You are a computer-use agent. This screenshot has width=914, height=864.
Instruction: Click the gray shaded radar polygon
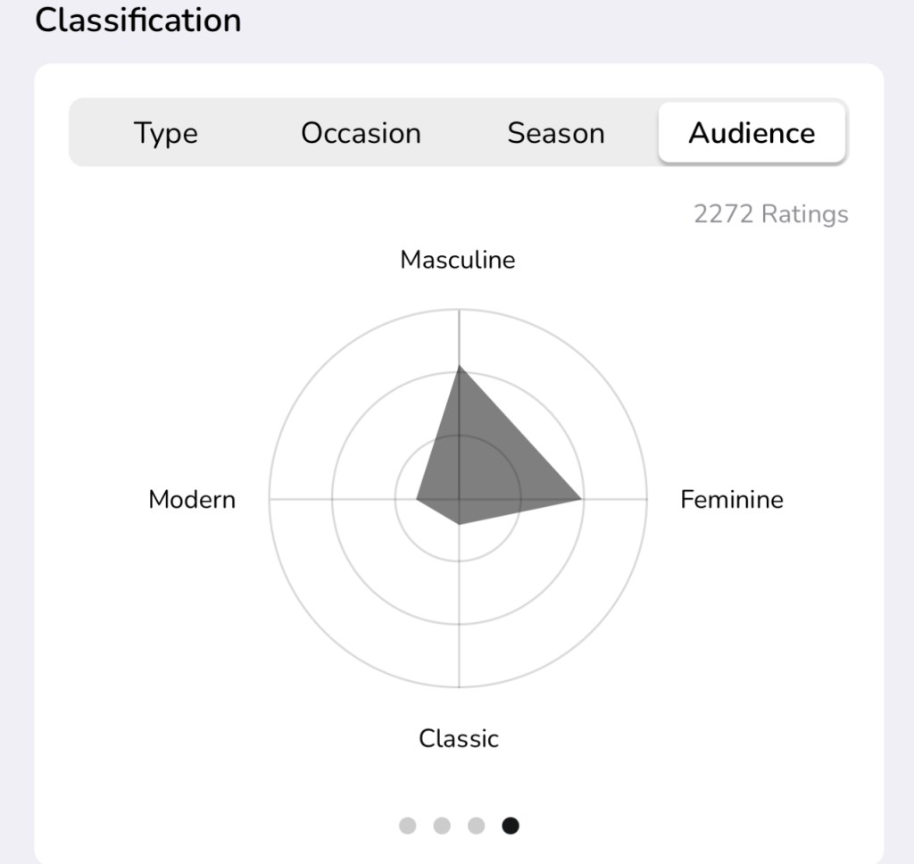482,464
